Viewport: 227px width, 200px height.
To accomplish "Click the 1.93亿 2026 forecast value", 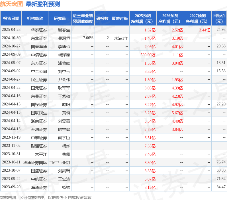I will (177, 80).
